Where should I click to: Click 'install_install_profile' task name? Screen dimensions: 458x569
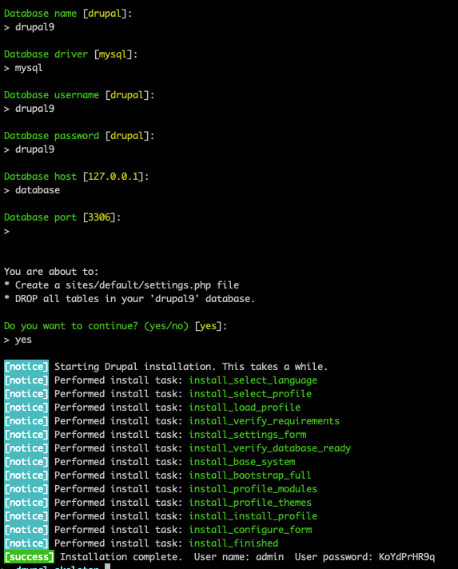pos(253,516)
